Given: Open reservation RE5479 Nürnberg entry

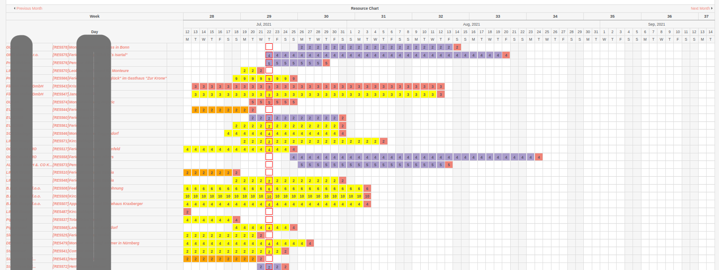Looking at the screenshot, I should 96,243.
